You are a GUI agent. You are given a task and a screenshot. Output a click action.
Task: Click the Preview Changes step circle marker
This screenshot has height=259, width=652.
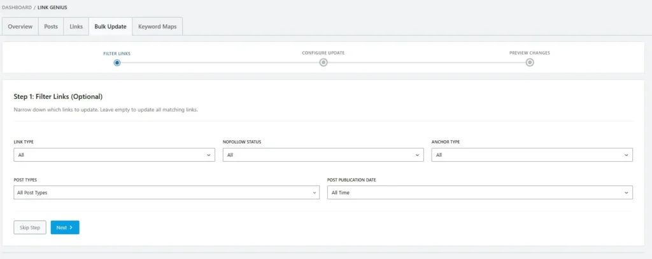coord(530,62)
